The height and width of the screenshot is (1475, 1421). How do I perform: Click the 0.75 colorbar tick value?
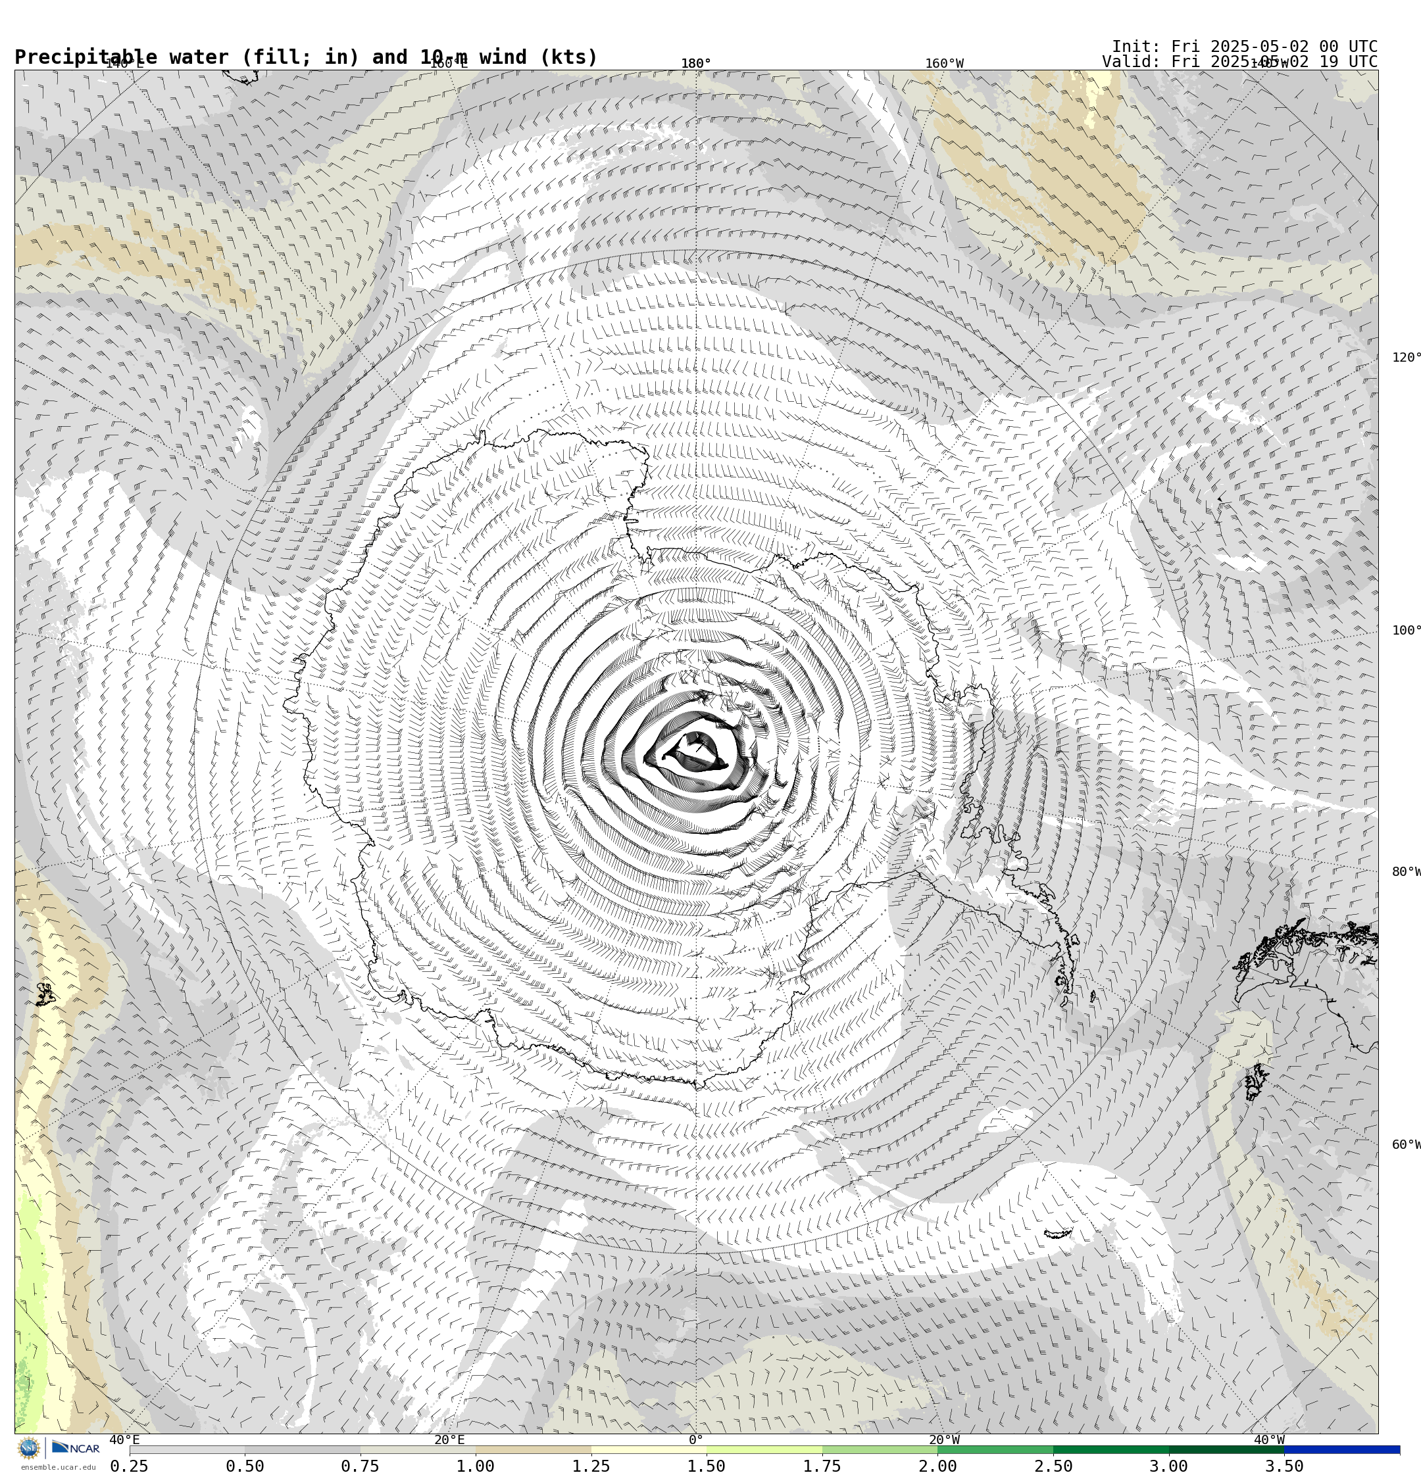pyautogui.click(x=360, y=1466)
